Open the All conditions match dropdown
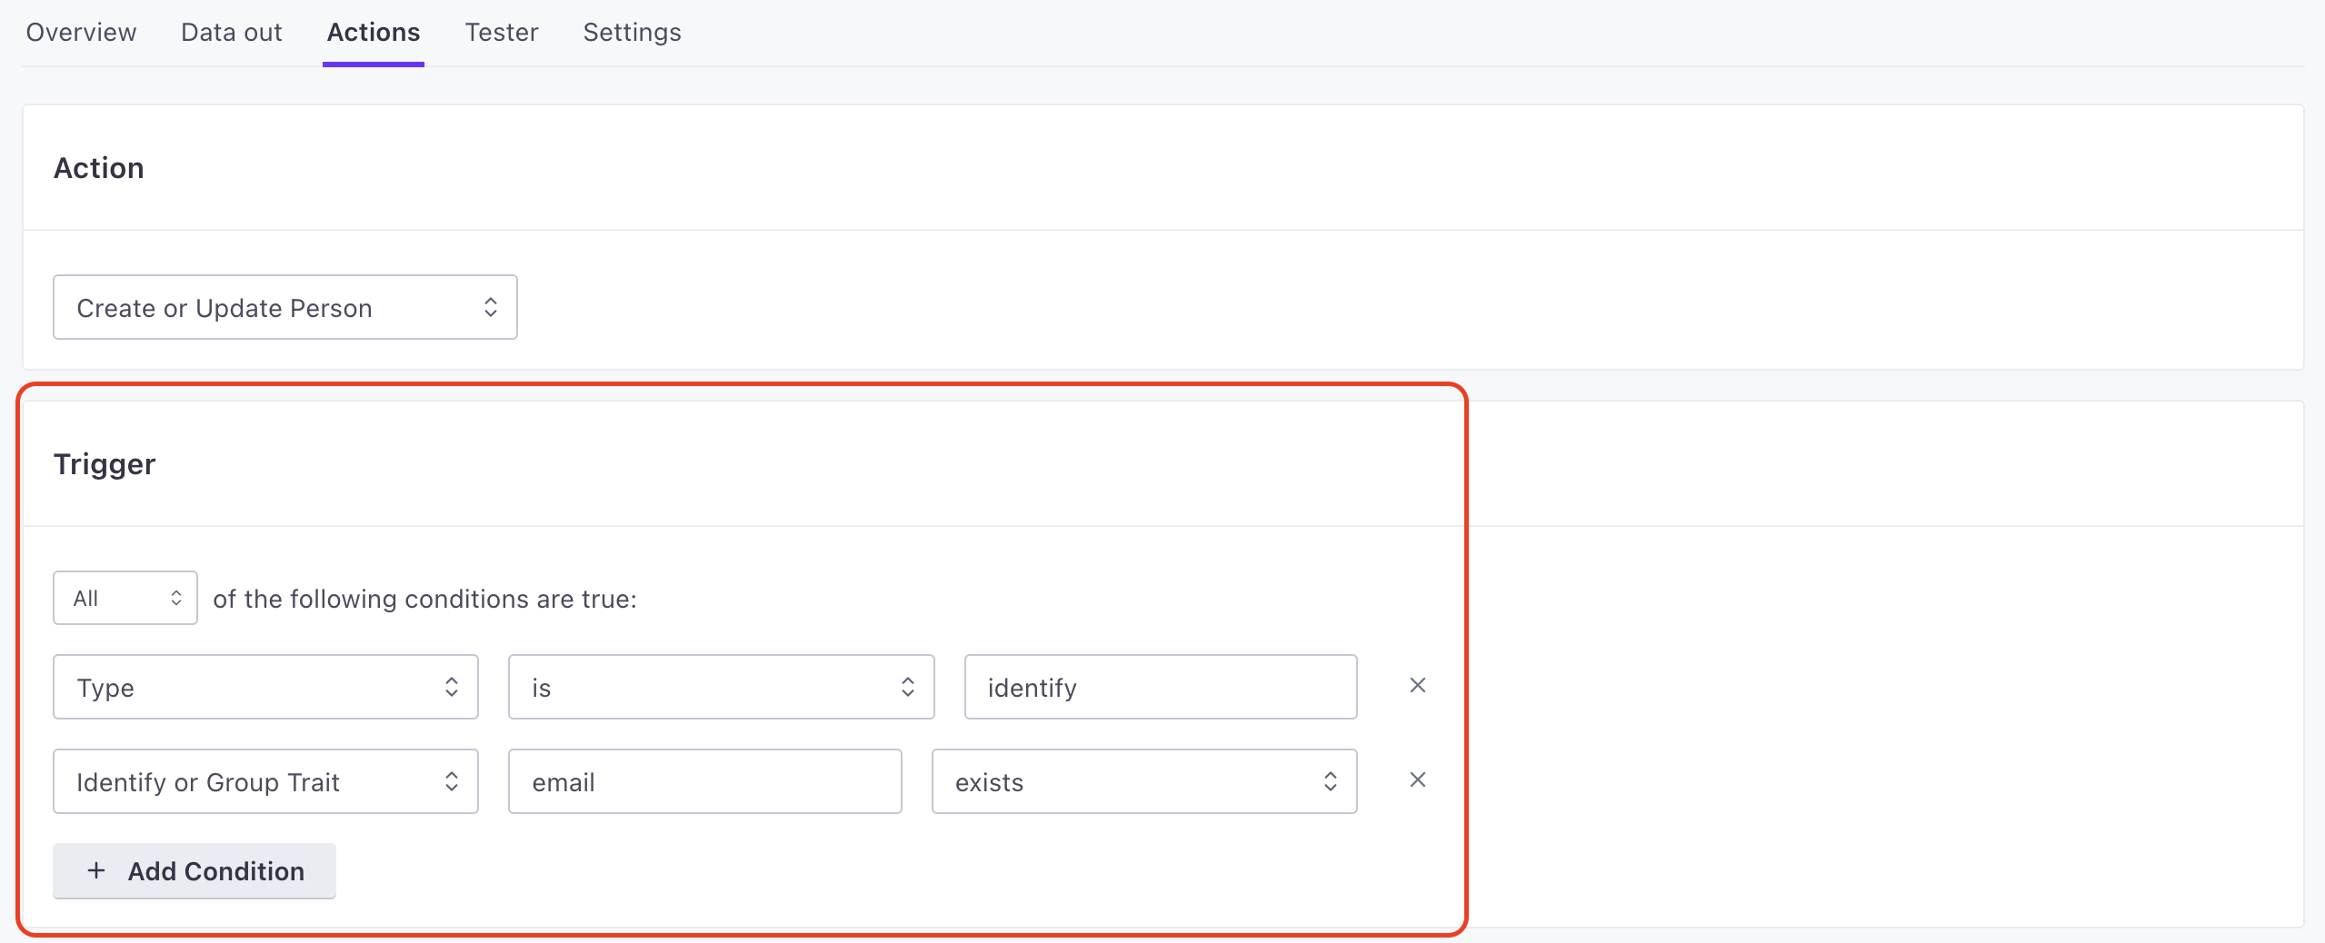The height and width of the screenshot is (943, 2325). click(x=125, y=599)
